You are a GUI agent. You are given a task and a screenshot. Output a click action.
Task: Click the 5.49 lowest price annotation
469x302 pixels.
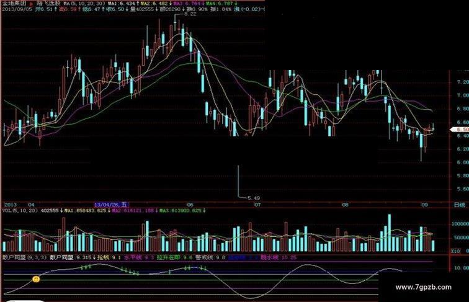(254, 198)
